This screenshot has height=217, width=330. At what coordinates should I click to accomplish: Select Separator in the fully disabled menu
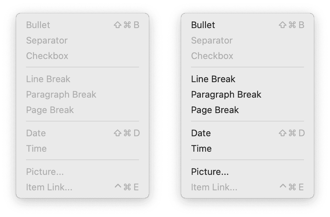pos(47,40)
